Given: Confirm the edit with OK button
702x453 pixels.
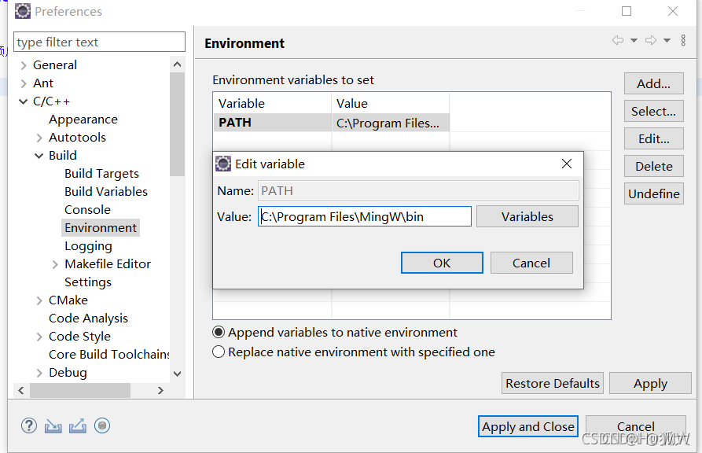Looking at the screenshot, I should point(442,263).
